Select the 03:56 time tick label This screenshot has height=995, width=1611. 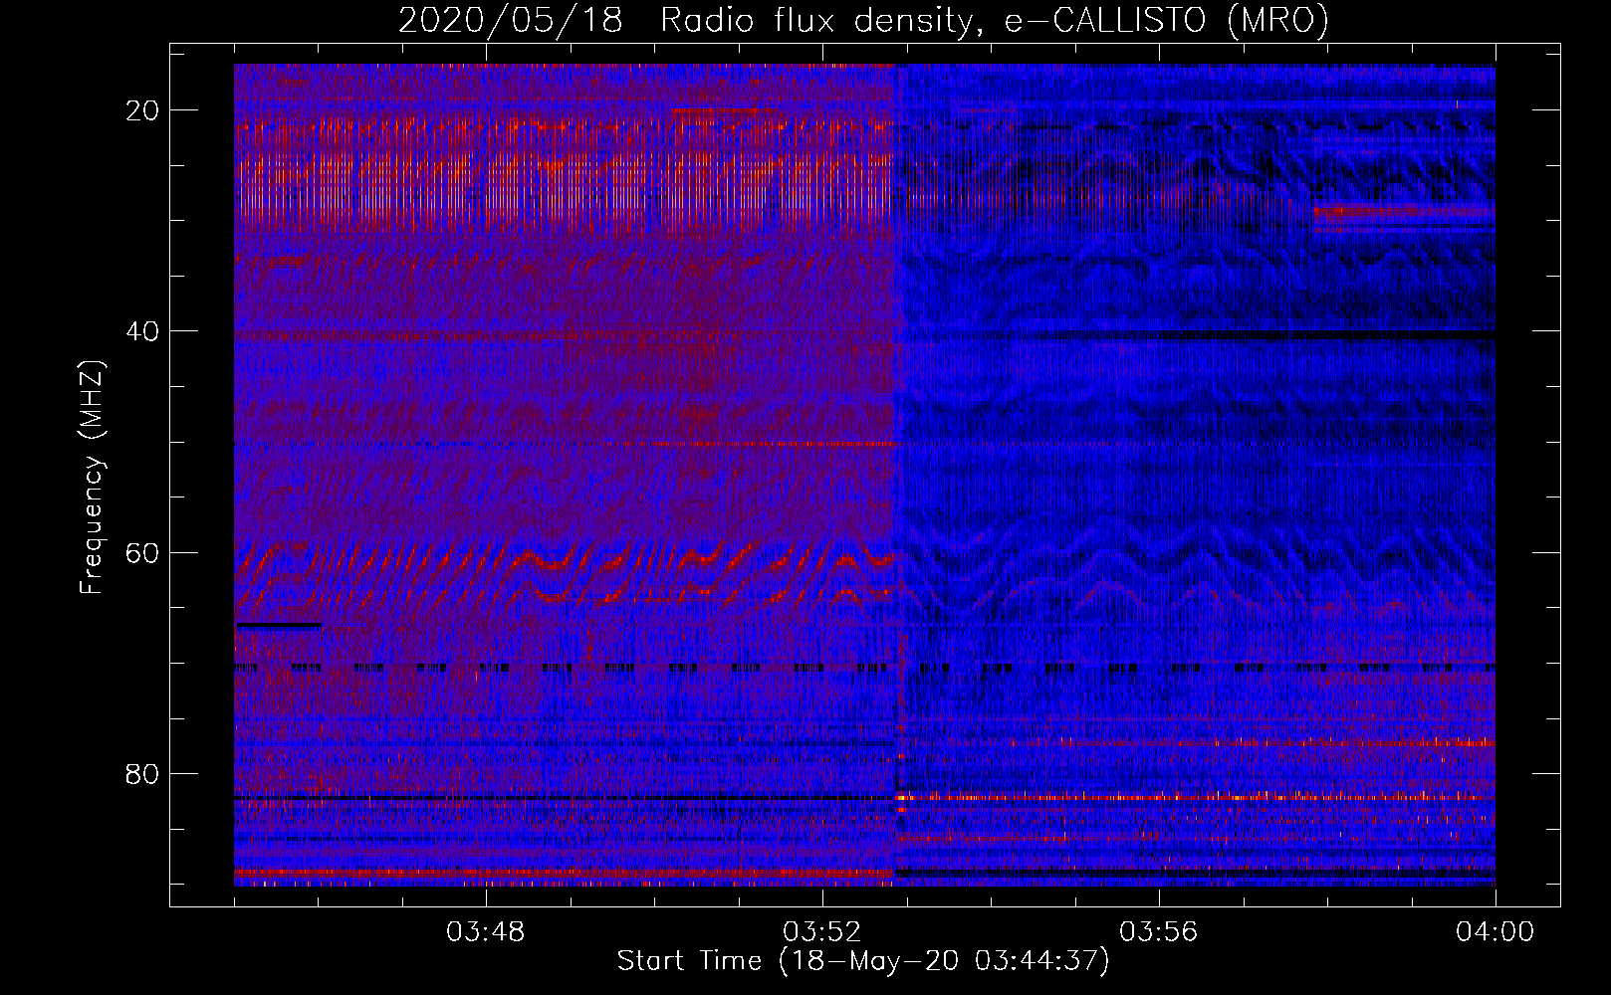pyautogui.click(x=1159, y=932)
